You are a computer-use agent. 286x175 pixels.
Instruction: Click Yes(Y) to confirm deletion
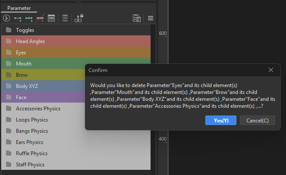[221, 120]
